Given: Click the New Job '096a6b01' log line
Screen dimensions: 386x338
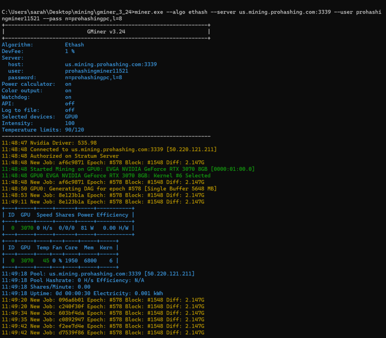Looking at the screenshot, I should (x=103, y=300).
